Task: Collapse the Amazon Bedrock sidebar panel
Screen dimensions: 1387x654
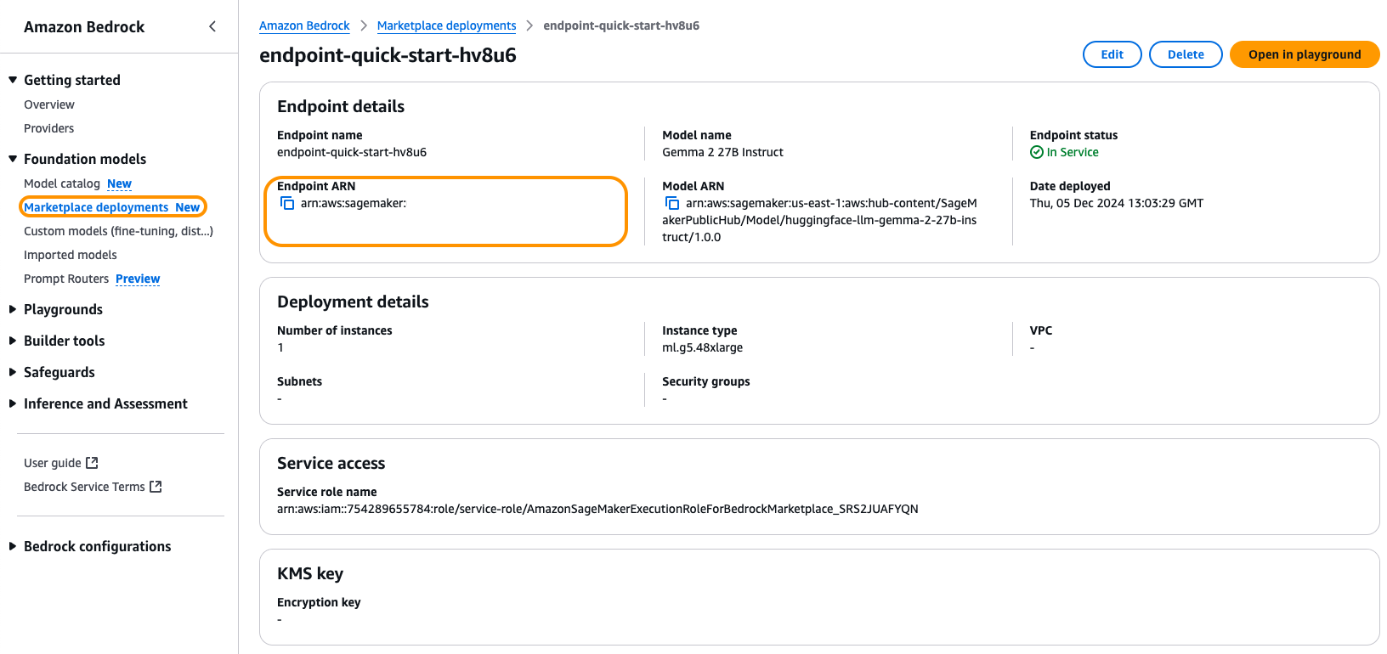Action: (212, 26)
